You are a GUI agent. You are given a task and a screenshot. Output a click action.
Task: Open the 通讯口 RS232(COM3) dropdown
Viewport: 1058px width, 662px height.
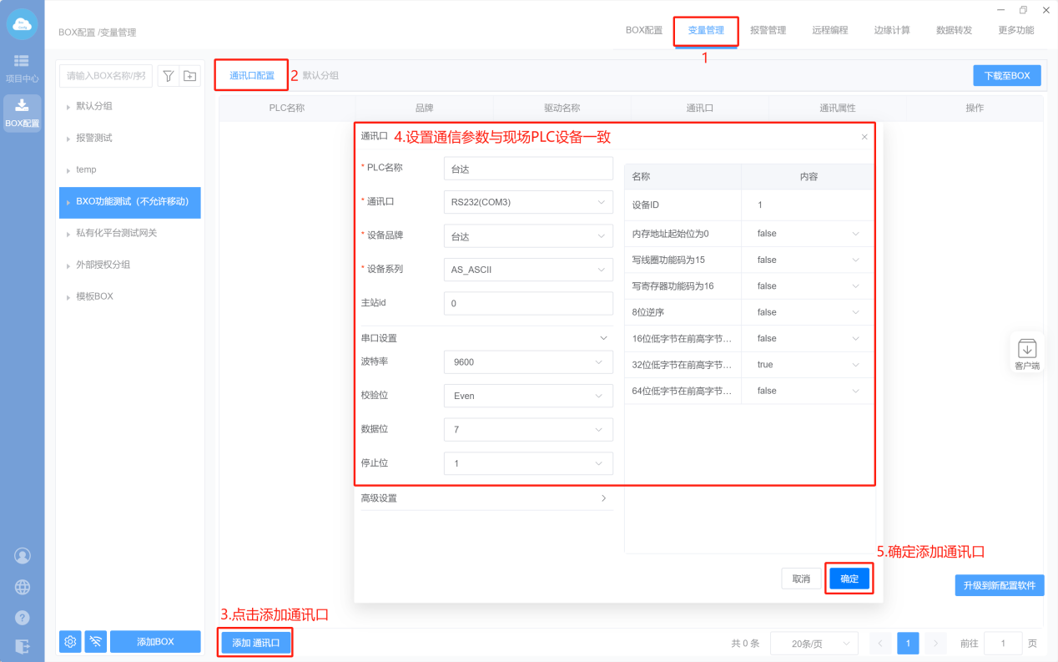click(x=527, y=202)
